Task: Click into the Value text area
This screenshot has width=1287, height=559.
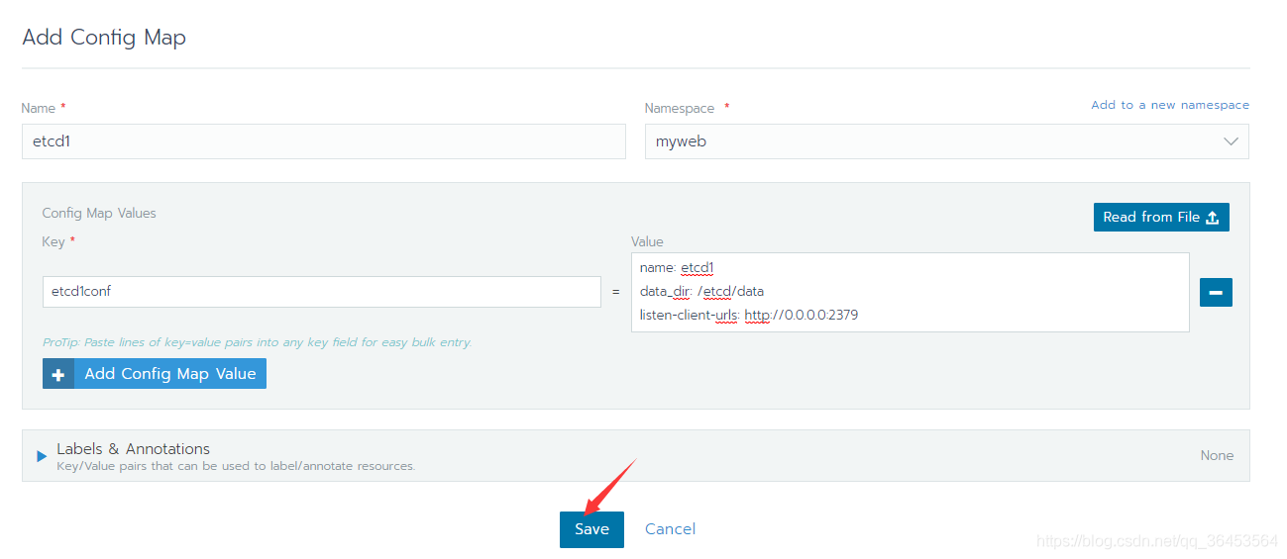Action: (910, 292)
